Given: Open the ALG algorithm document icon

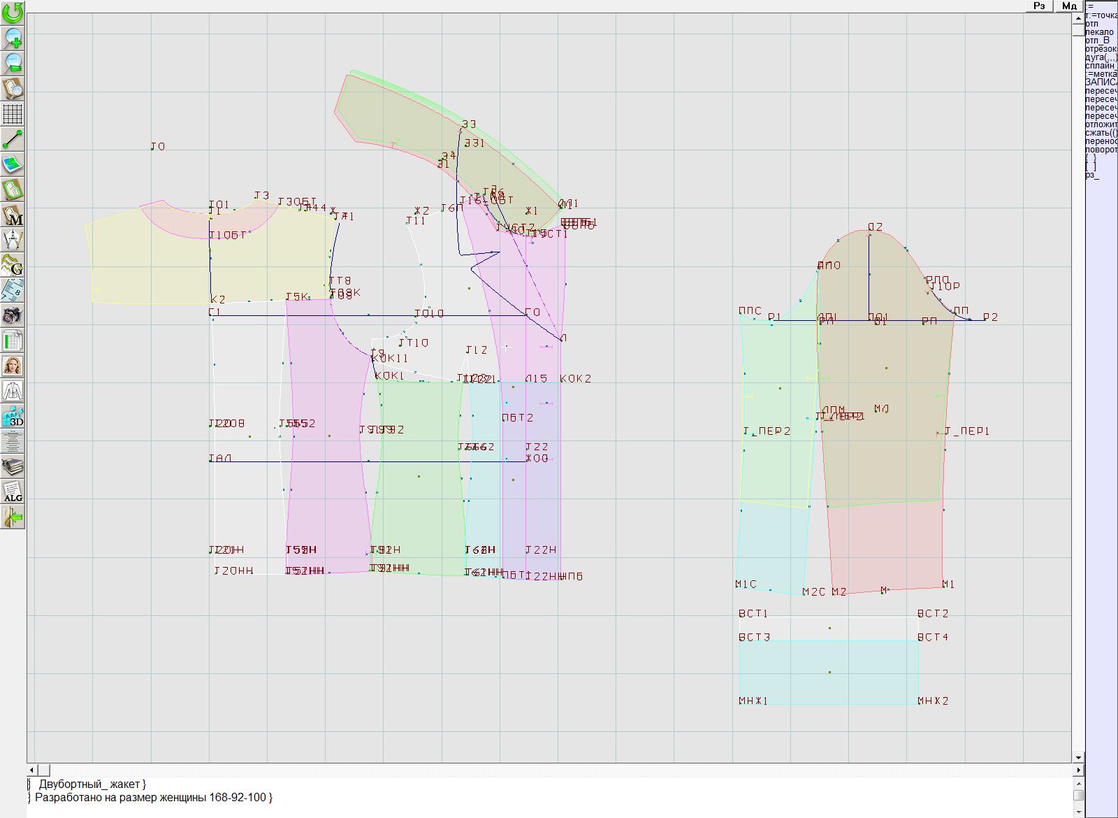Looking at the screenshot, I should [13, 491].
